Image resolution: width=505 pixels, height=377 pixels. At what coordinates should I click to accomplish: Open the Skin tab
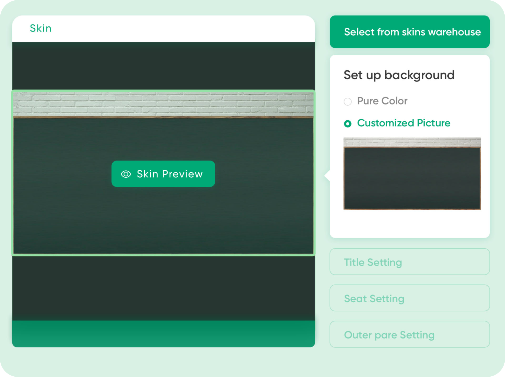[x=41, y=28]
